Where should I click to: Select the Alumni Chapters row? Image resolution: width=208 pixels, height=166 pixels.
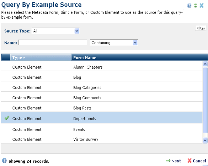point(88,67)
